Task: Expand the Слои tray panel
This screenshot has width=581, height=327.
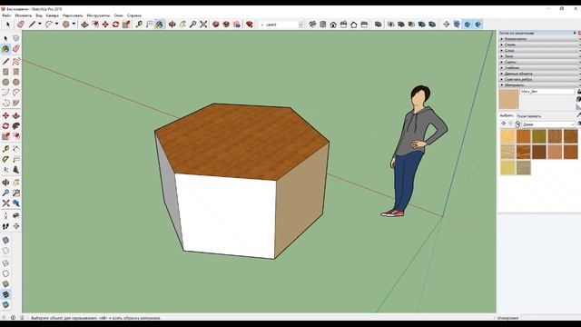Action: (x=539, y=51)
